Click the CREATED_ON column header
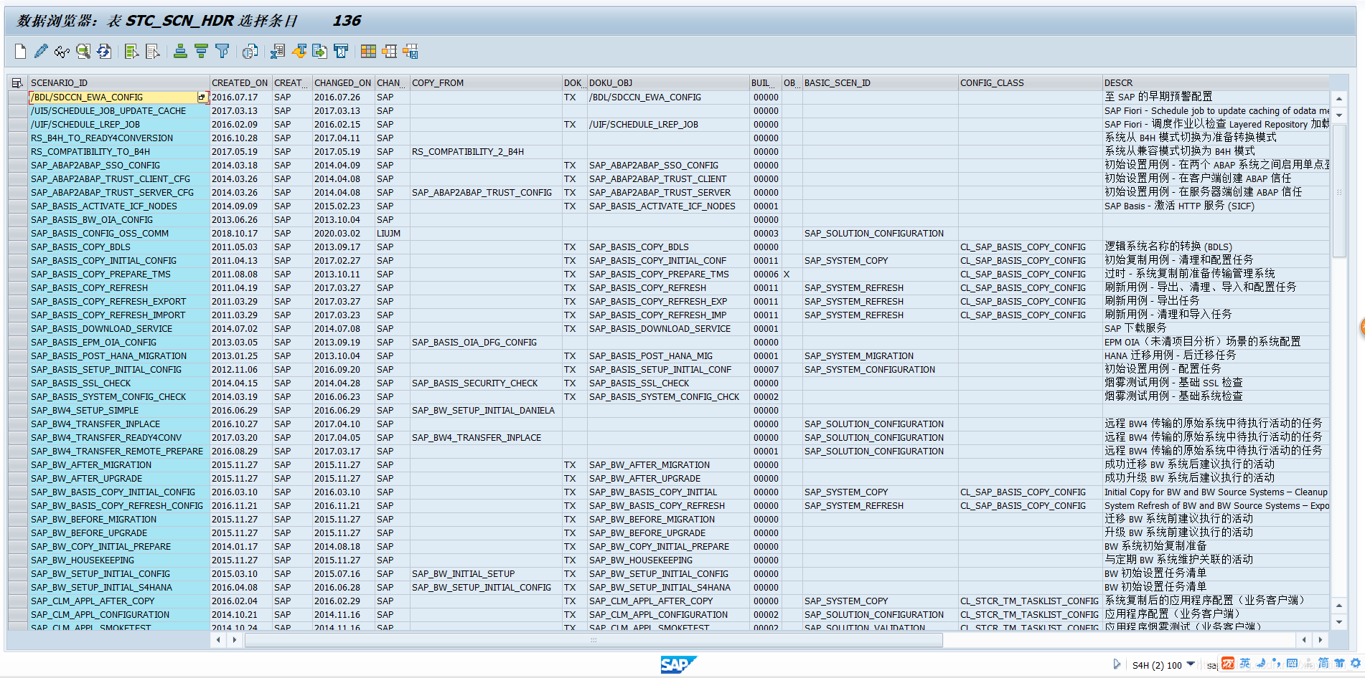Image resolution: width=1365 pixels, height=678 pixels. click(x=240, y=83)
